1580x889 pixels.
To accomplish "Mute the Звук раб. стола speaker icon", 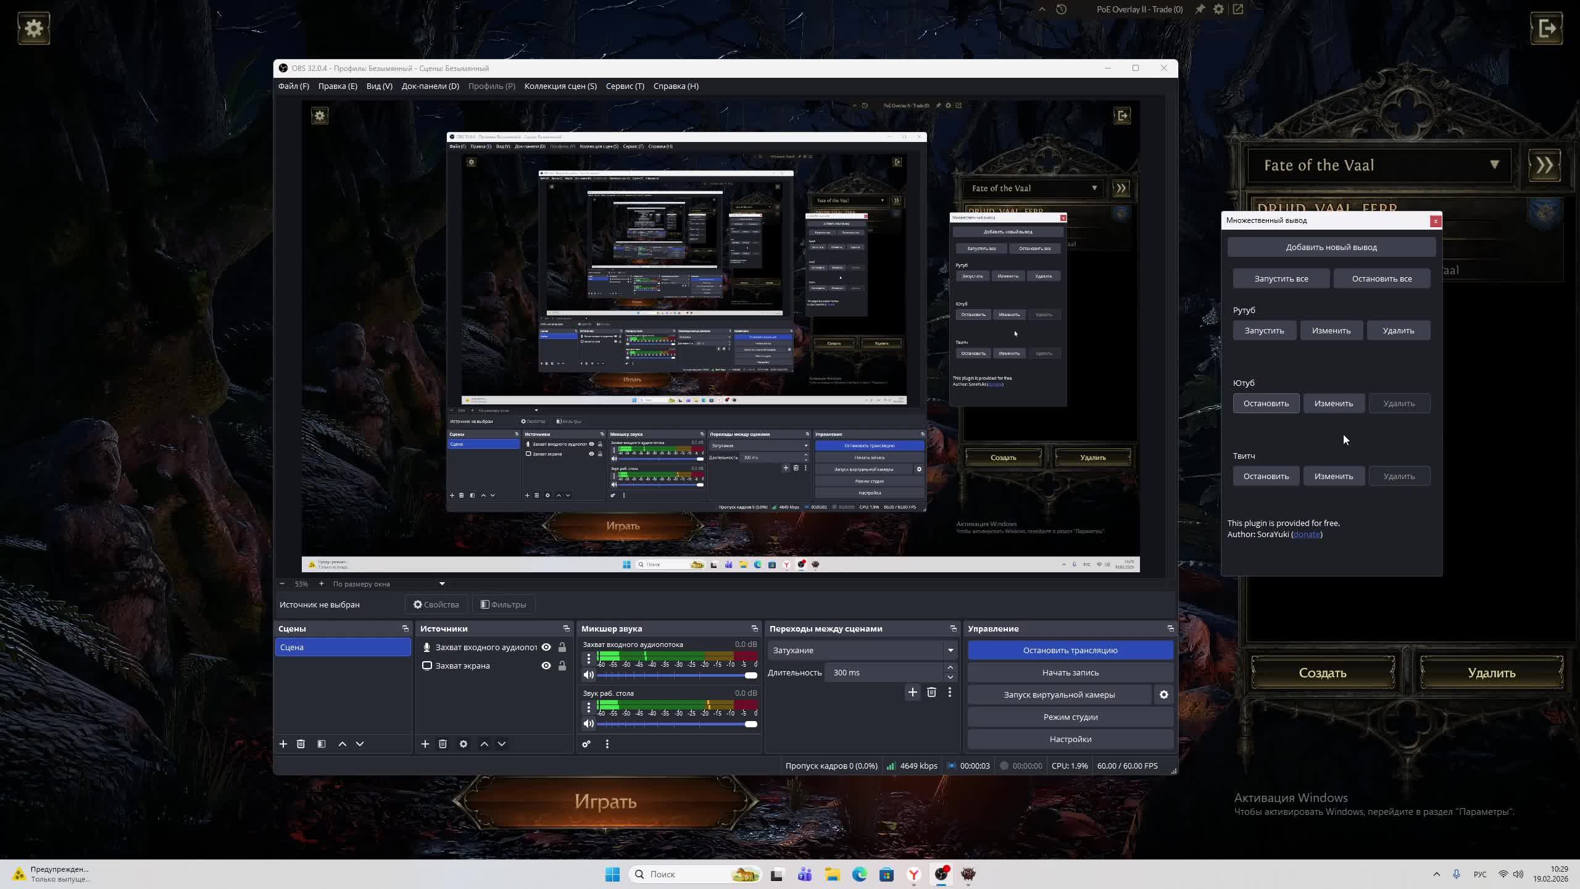I will [x=589, y=724].
